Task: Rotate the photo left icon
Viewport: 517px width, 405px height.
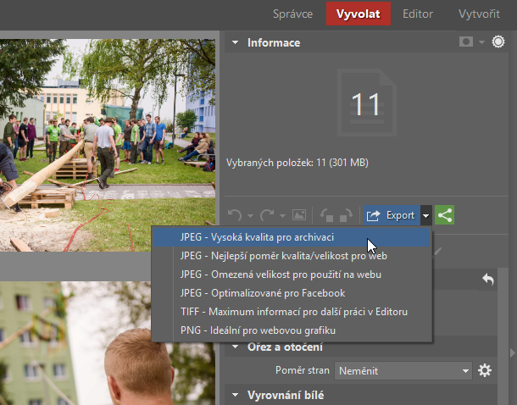Action: click(327, 215)
